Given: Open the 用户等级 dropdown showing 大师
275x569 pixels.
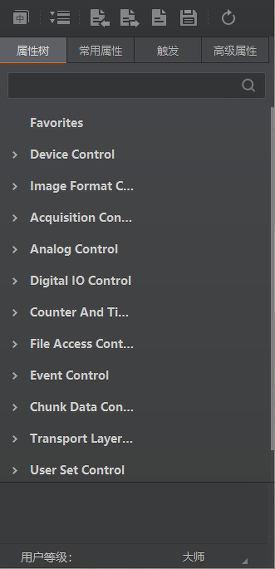Looking at the screenshot, I should coord(215,557).
